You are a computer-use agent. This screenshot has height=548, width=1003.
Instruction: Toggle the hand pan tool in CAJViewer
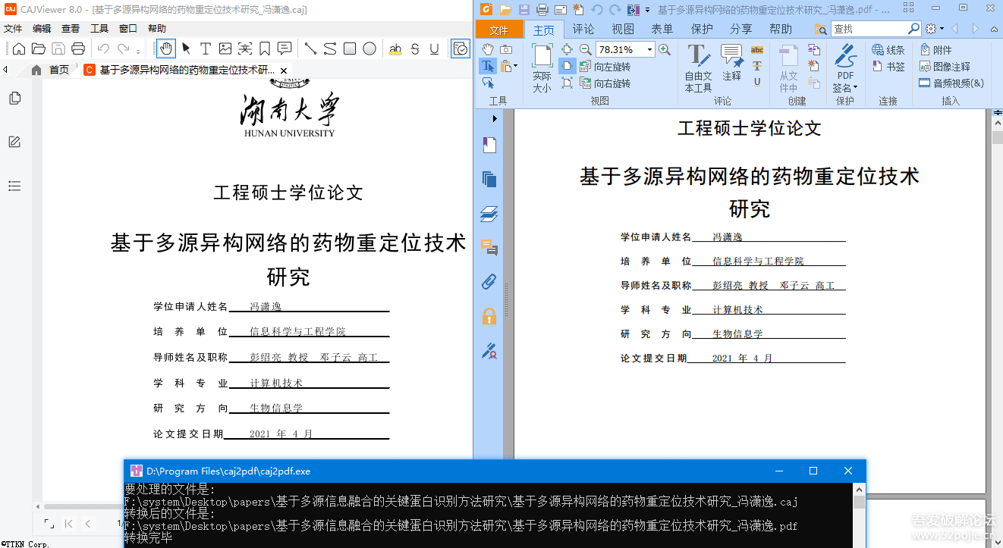(167, 49)
